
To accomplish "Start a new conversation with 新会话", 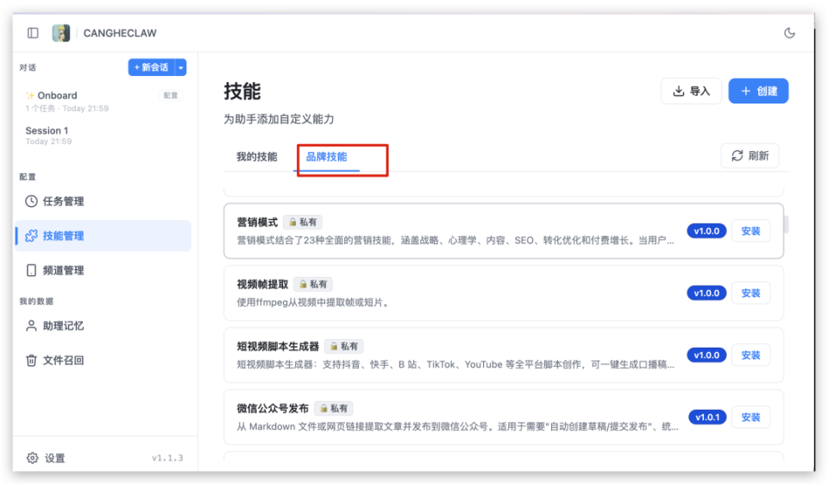I will 152,67.
